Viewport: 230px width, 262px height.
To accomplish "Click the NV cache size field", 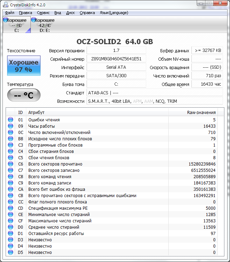I will tap(207, 59).
